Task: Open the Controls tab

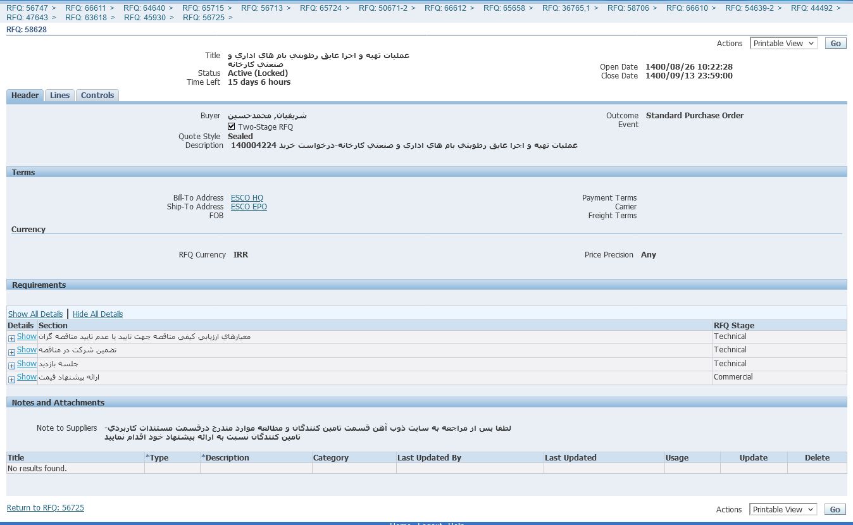Action: [97, 96]
